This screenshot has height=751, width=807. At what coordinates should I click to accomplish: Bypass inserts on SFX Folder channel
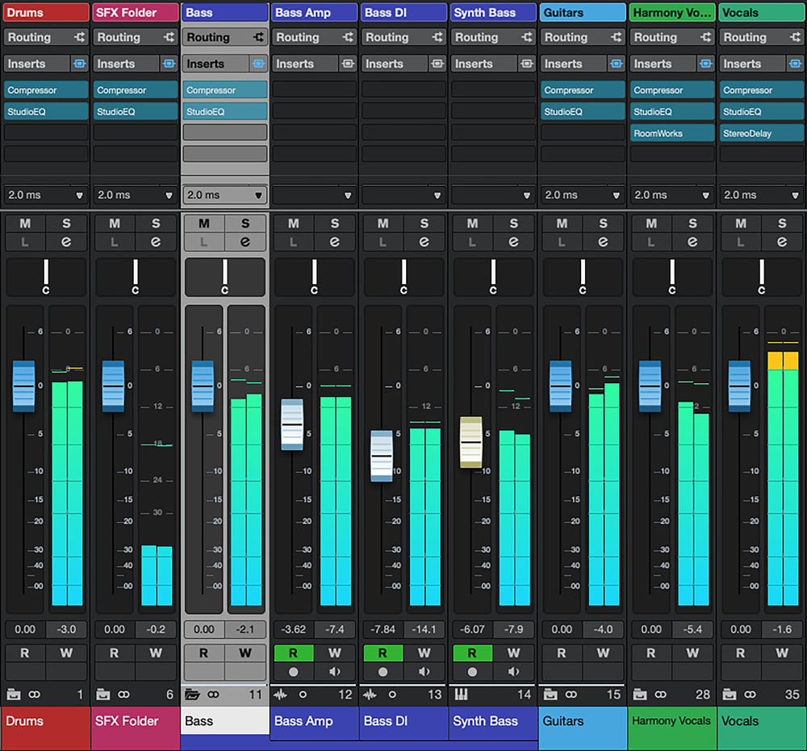169,63
